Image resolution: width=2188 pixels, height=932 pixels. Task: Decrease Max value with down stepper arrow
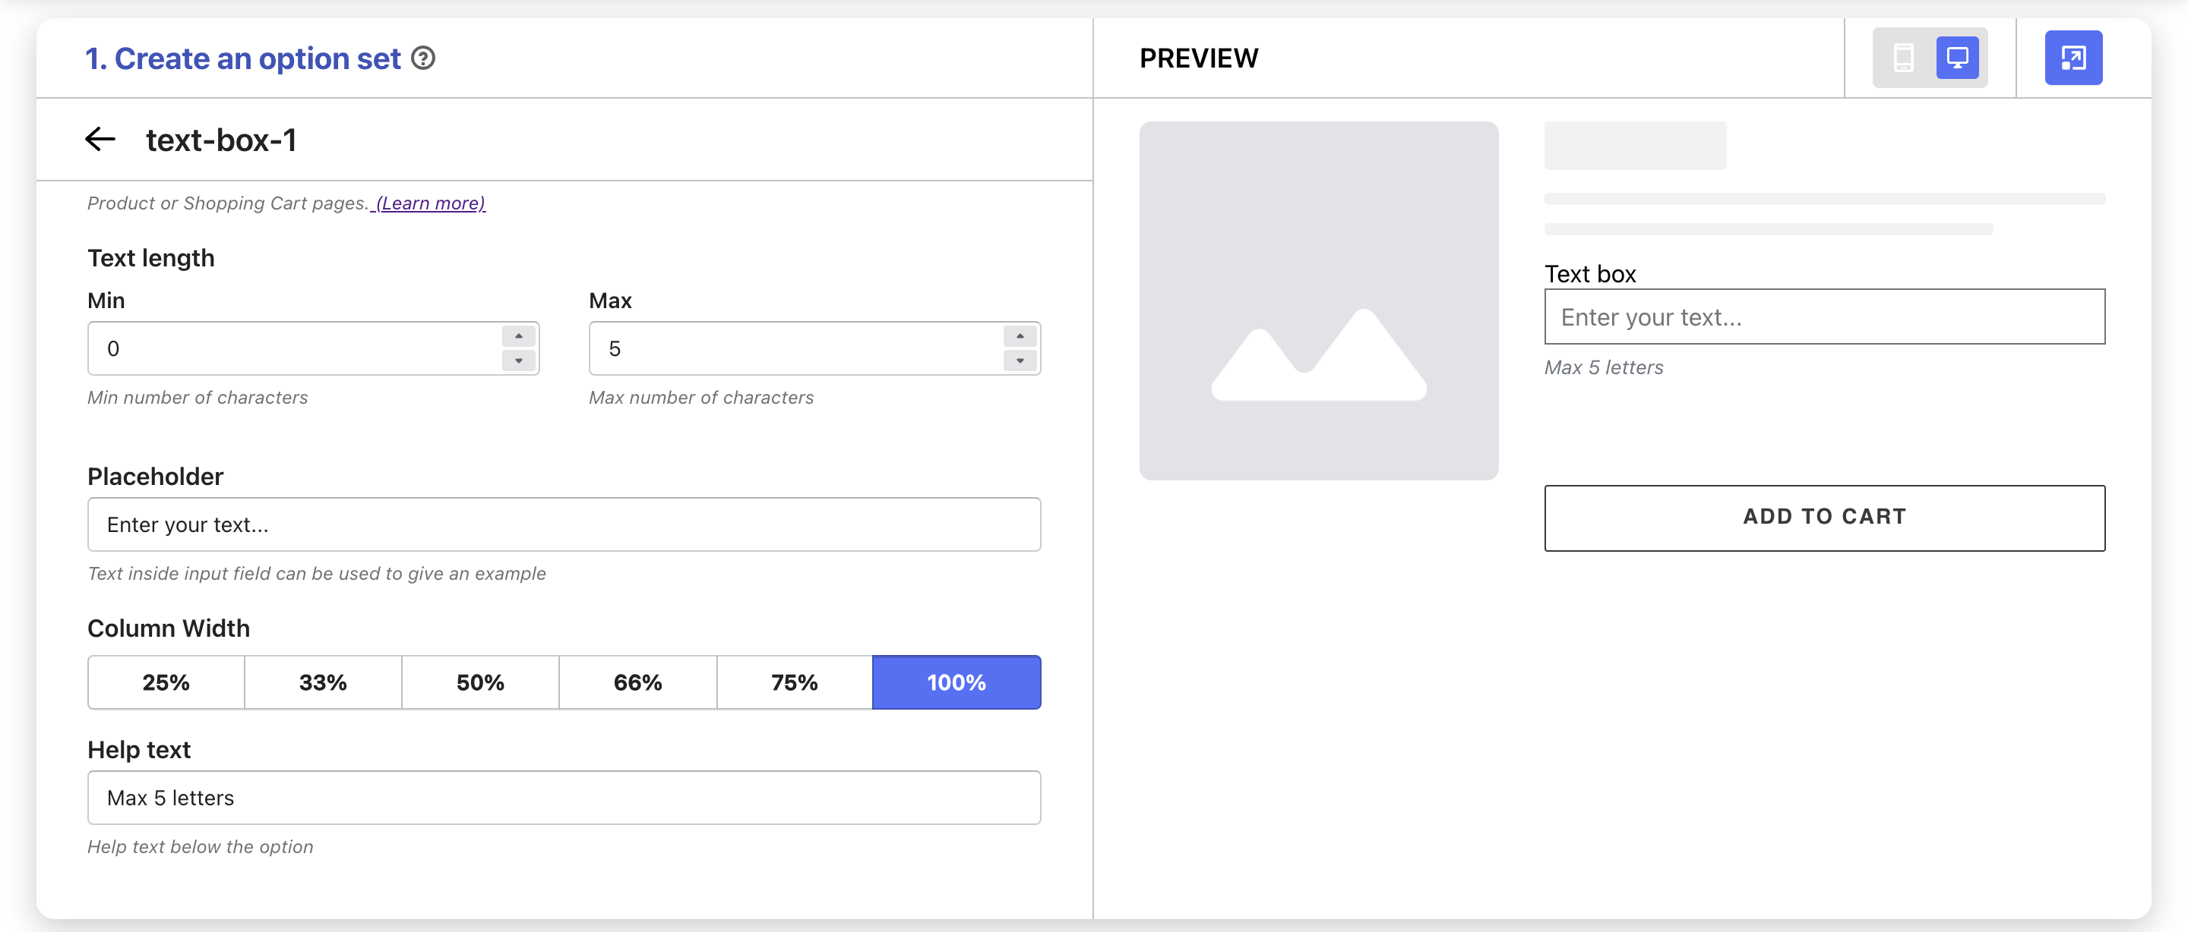pos(1020,361)
